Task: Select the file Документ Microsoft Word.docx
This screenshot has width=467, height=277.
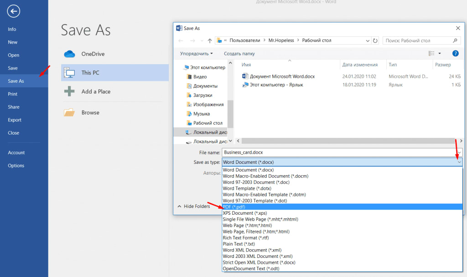Action: pos(282,76)
